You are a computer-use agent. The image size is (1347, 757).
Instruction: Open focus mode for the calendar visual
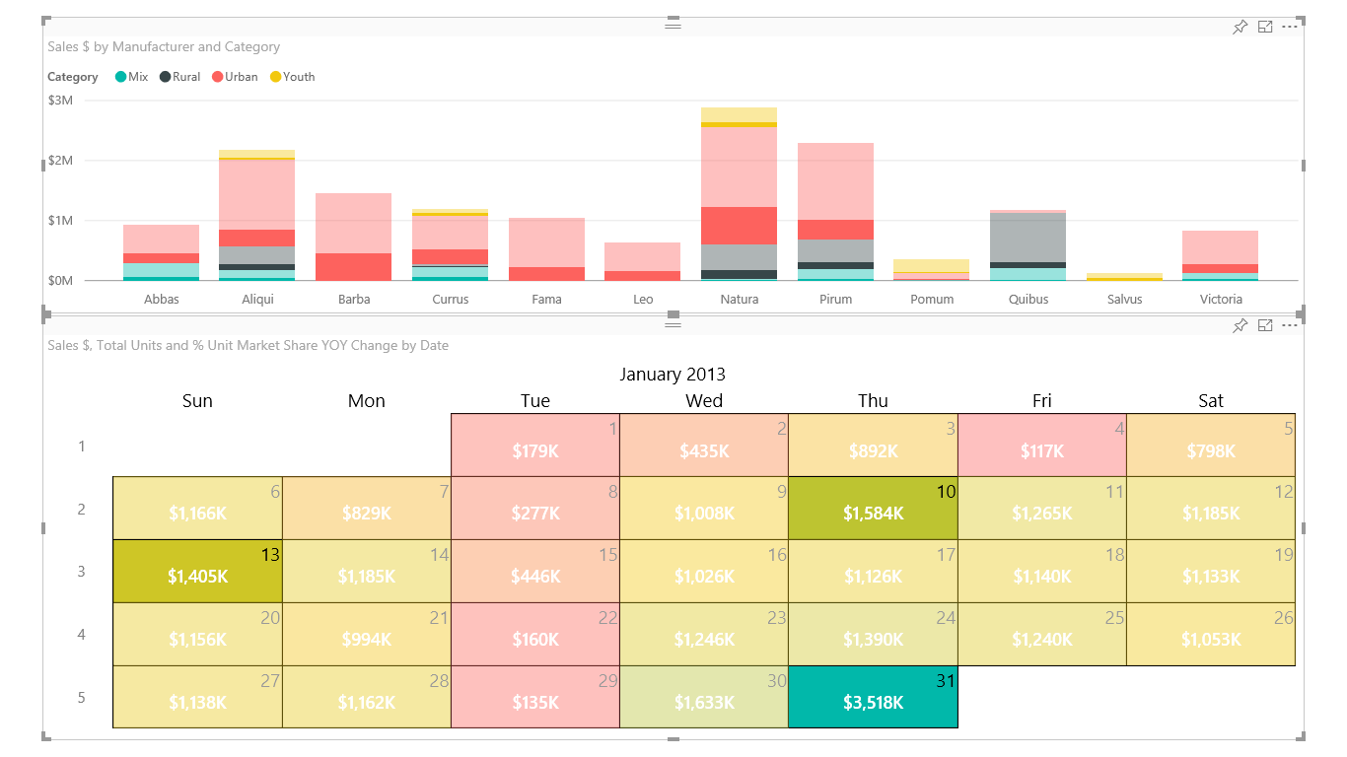tap(1265, 325)
